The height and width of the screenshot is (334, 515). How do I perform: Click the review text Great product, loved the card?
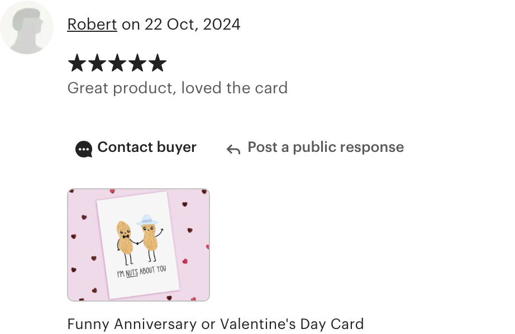(x=178, y=88)
